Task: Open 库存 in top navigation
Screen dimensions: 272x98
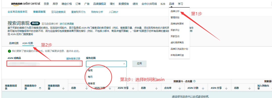Action: [55, 4]
